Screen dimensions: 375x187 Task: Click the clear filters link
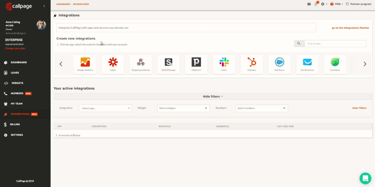tap(359, 108)
